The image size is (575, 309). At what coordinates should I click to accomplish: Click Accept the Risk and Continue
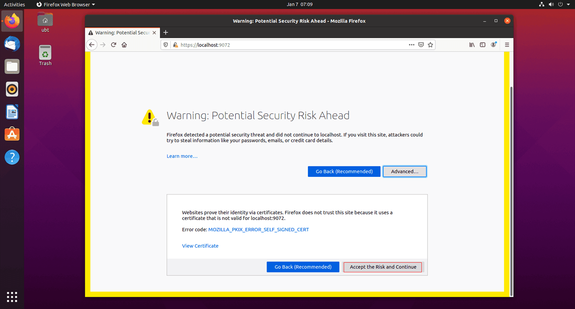tap(382, 266)
